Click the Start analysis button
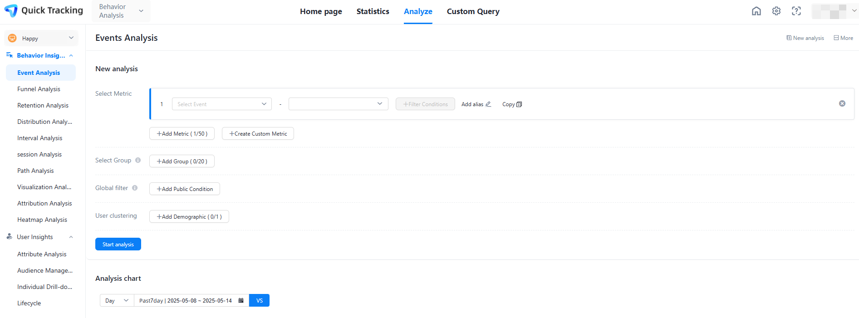The width and height of the screenshot is (859, 318). click(118, 244)
